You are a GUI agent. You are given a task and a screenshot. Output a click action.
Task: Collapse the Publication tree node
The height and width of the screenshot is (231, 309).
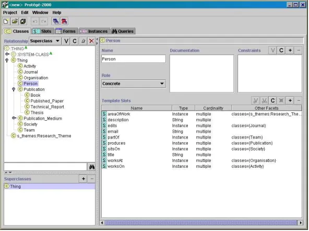pos(14,89)
